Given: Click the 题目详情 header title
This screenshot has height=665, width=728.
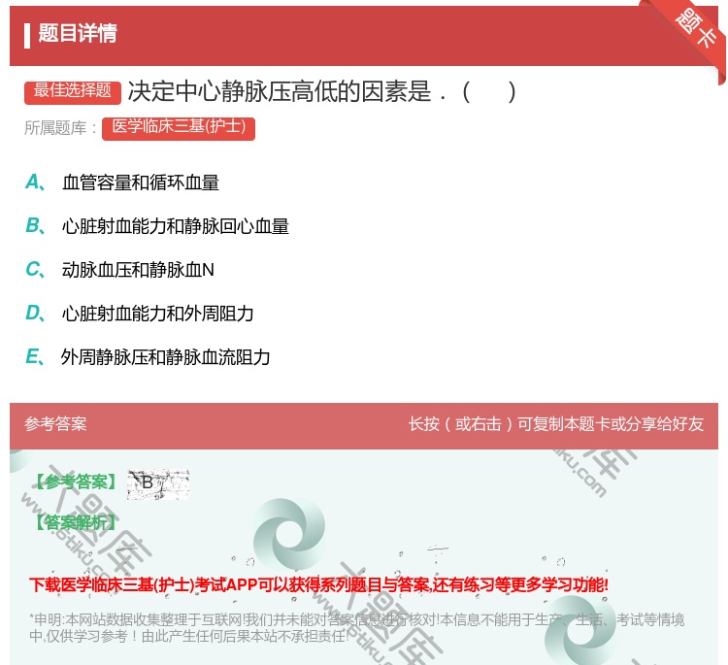Looking at the screenshot, I should pos(78,33).
